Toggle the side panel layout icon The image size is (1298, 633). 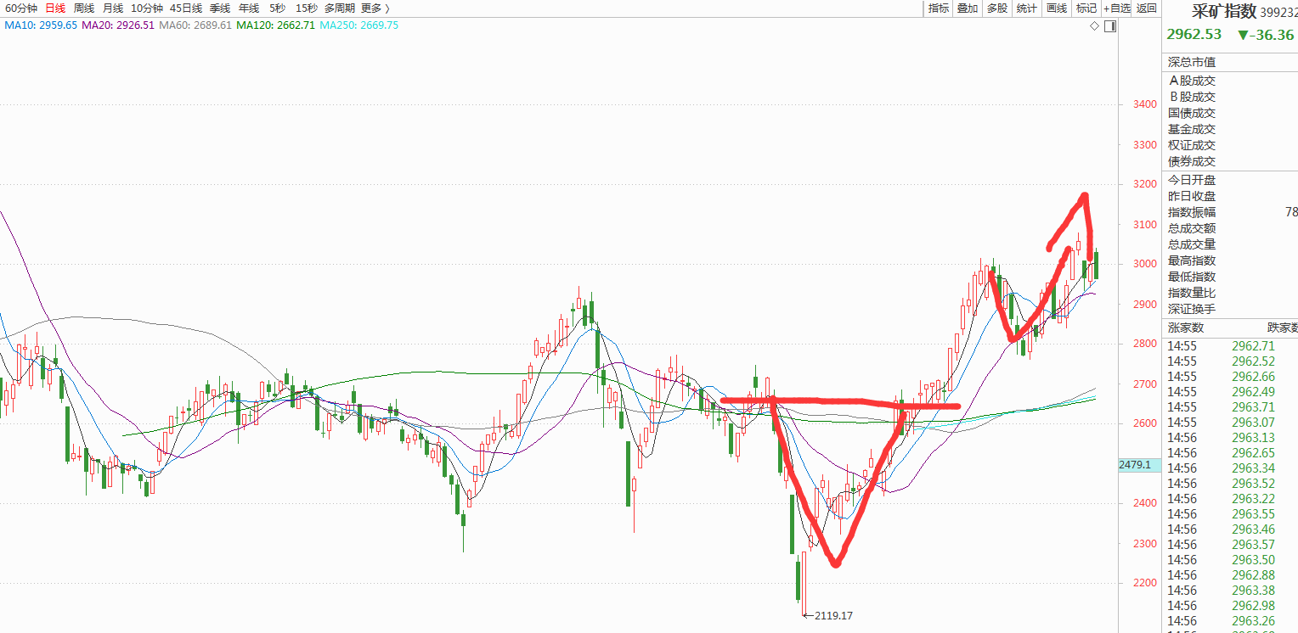click(x=1111, y=26)
